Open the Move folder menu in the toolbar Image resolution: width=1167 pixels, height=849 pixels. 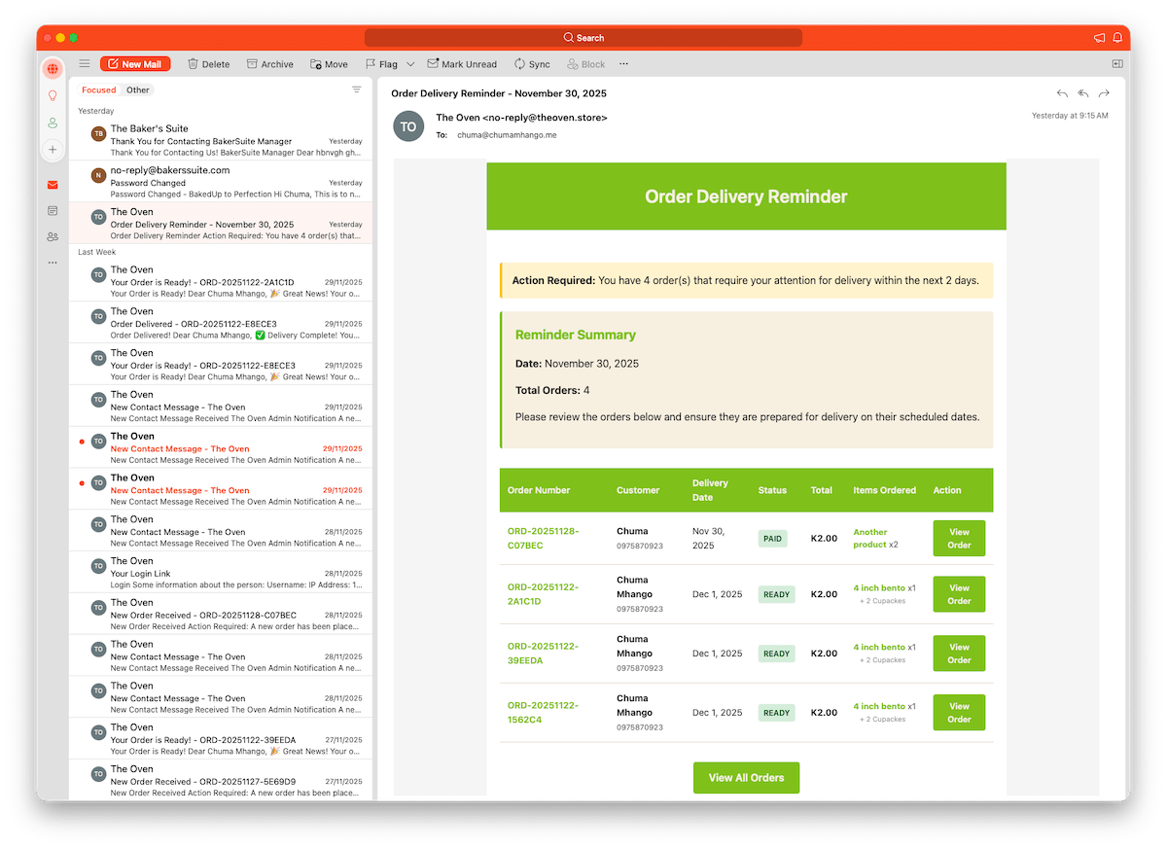(x=329, y=64)
